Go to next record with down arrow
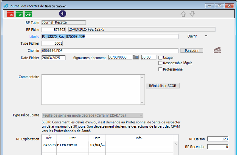Image resolution: width=237 pixels, height=155 pixels. [192, 14]
